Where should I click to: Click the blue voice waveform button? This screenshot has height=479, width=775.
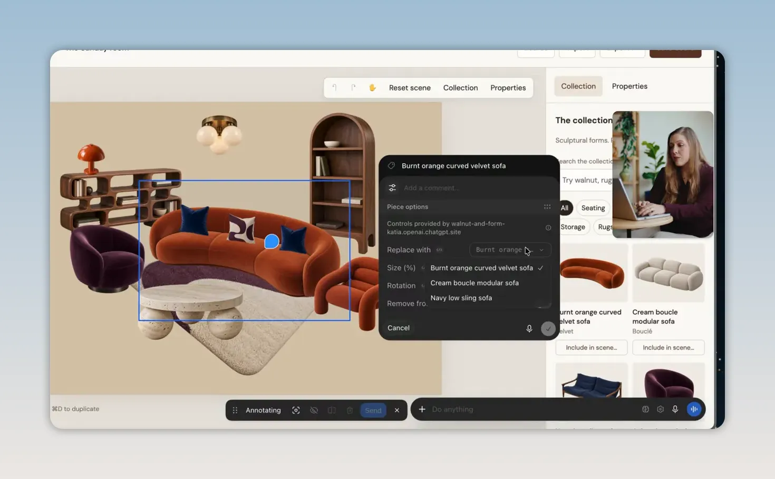694,409
